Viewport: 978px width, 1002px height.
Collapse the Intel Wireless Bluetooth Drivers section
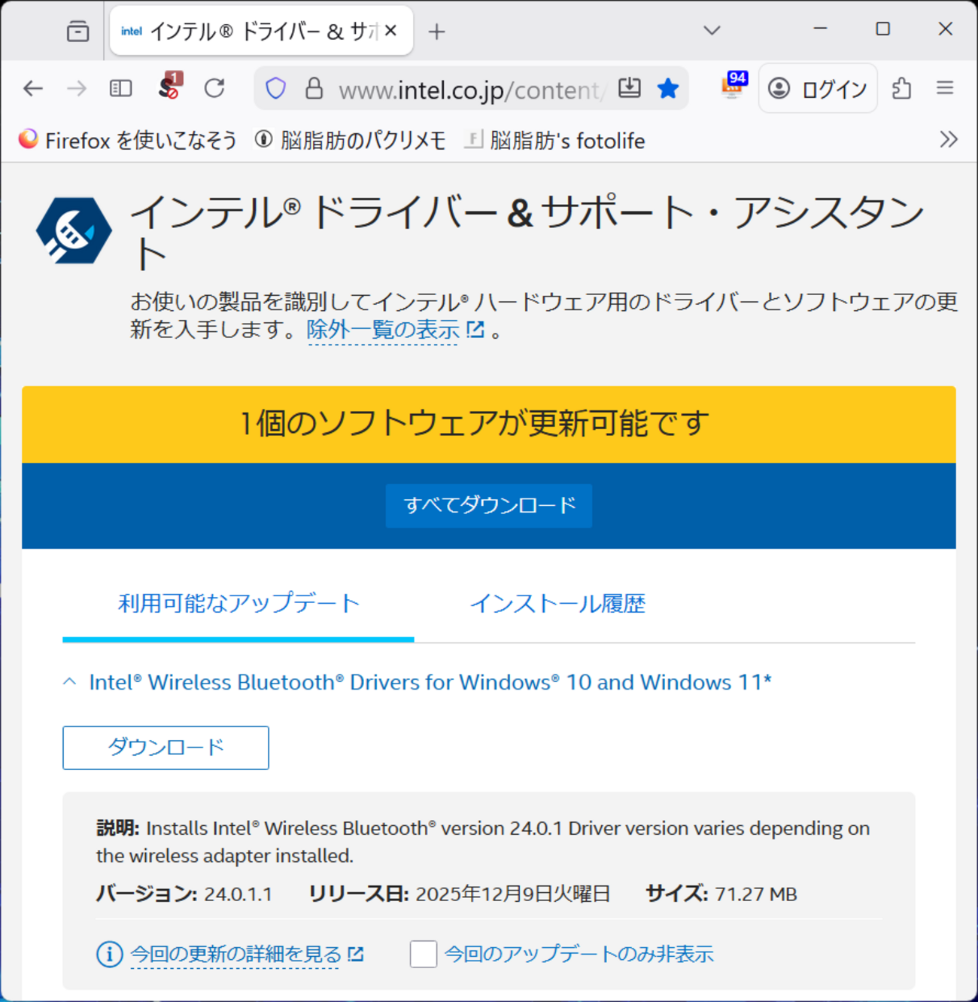click(70, 682)
